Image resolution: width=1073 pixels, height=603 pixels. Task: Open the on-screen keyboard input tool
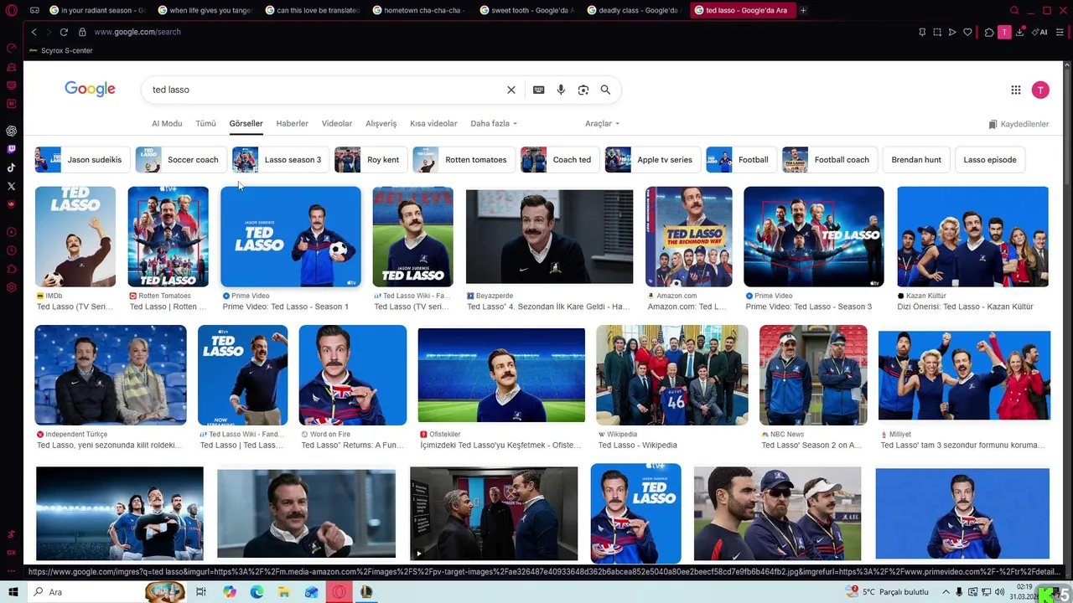538,90
